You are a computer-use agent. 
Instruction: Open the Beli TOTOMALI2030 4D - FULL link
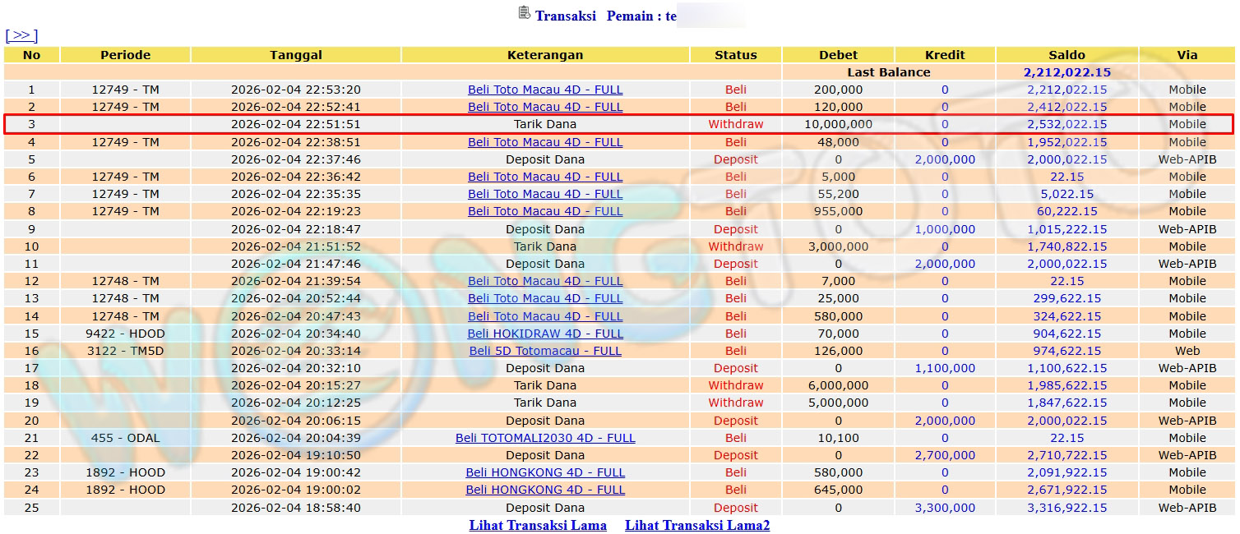pyautogui.click(x=545, y=438)
